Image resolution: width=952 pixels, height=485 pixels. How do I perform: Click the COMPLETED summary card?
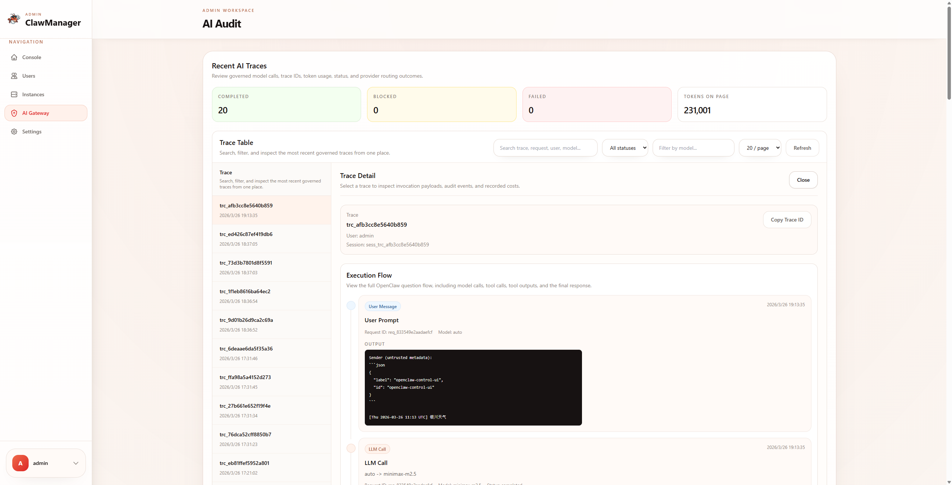(286, 104)
